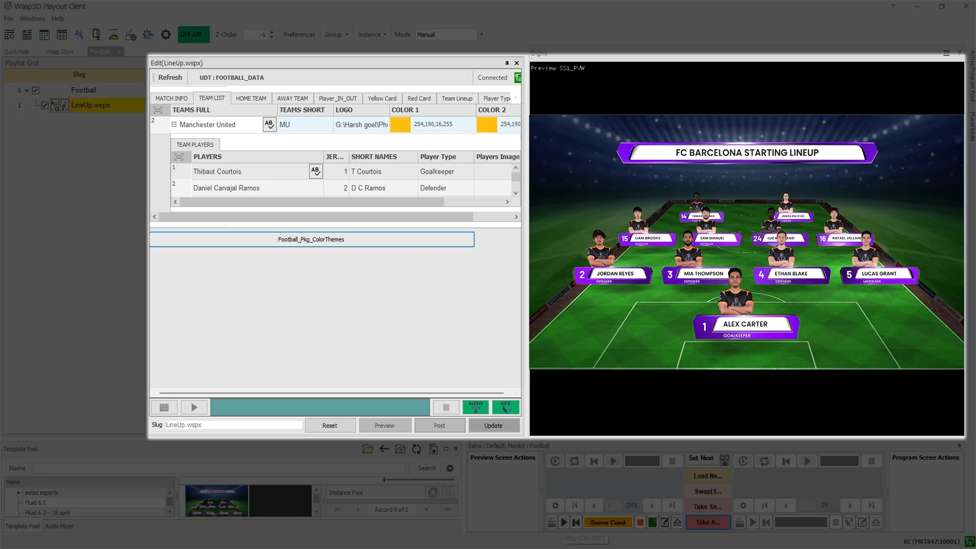Open the Settings gear on the main toolbar
Viewport: 976px width, 549px height.
(x=166, y=35)
